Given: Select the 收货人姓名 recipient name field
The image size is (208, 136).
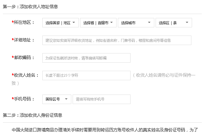Looking at the screenshot, I should pyautogui.click(x=86, y=75).
